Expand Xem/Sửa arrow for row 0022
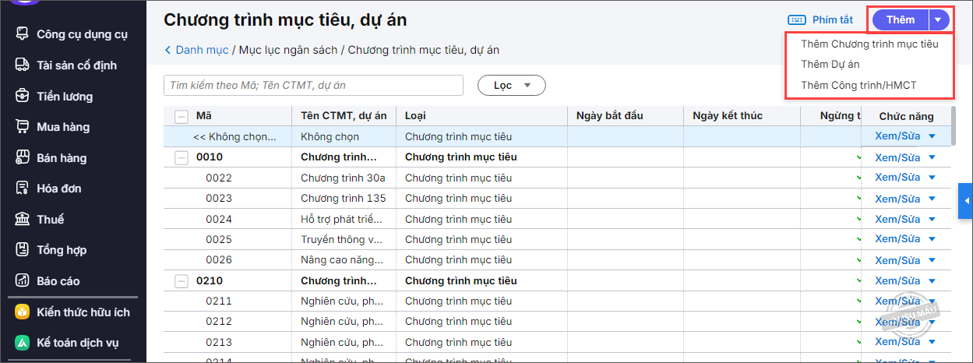The width and height of the screenshot is (973, 363). [932, 178]
